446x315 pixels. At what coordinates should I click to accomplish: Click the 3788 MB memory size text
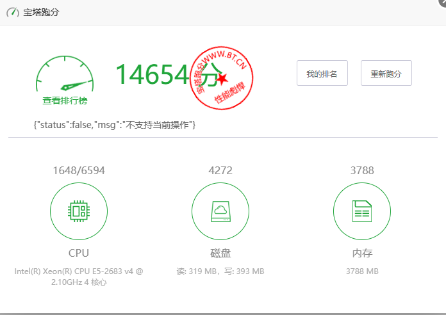(x=362, y=271)
